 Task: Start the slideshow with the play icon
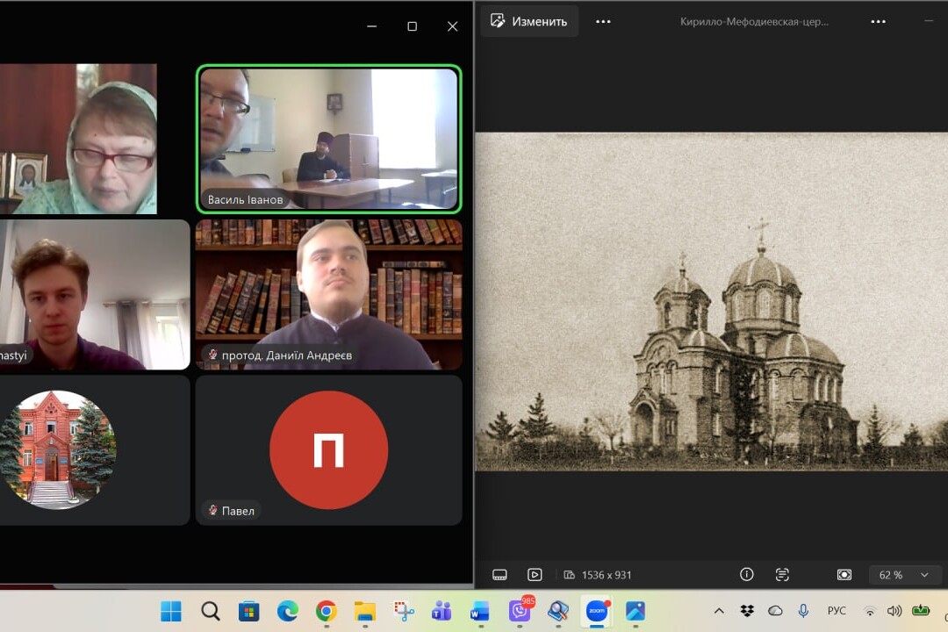tap(535, 575)
